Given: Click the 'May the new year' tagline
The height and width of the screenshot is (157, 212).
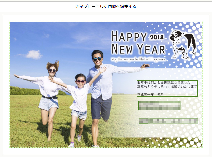Looking at the screenshot, I should 138,59.
